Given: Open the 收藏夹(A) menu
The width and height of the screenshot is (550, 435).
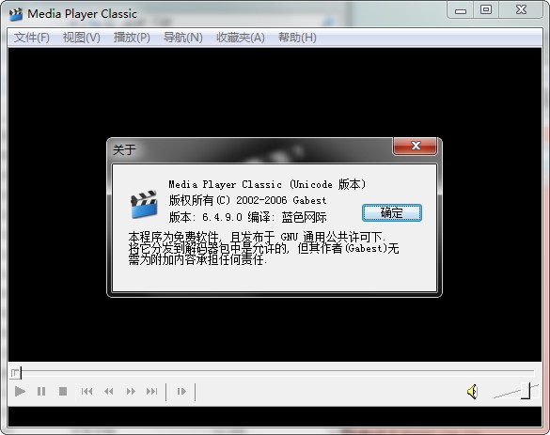Looking at the screenshot, I should click(x=241, y=38).
